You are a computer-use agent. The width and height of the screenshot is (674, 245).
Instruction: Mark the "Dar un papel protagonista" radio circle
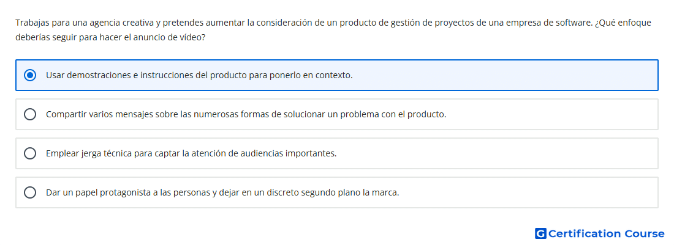[x=30, y=192]
